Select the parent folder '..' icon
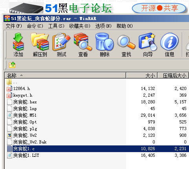This screenshot has height=169, width=189. [x=9, y=82]
